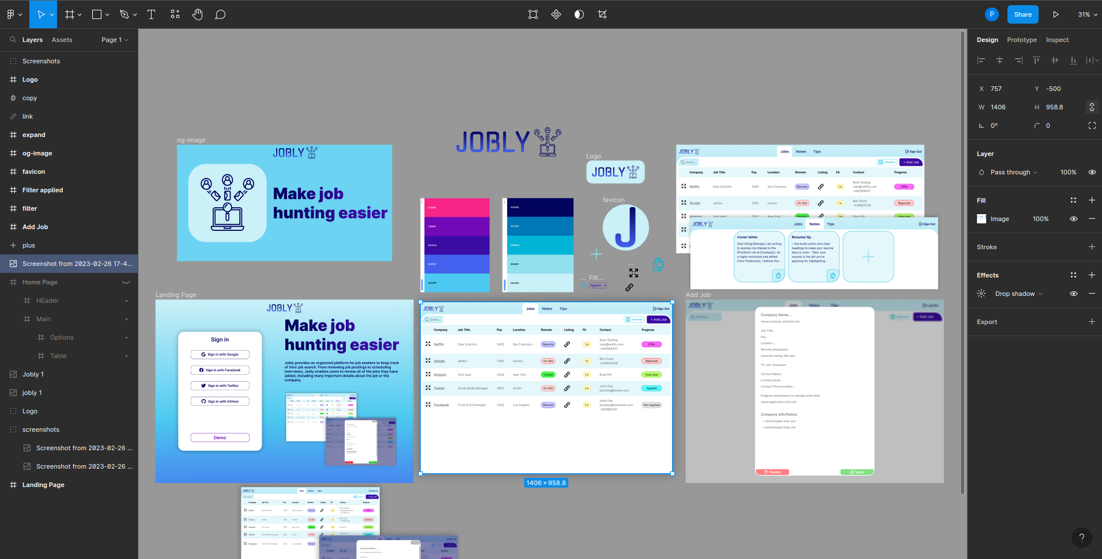Screen dimensions: 1102x559
Task: Select the Move tool
Action: click(x=40, y=14)
